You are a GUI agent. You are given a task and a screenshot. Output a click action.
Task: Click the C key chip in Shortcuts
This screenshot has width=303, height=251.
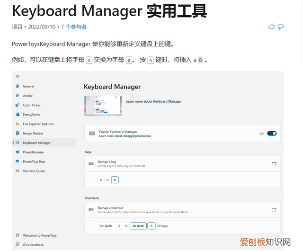tap(119, 226)
